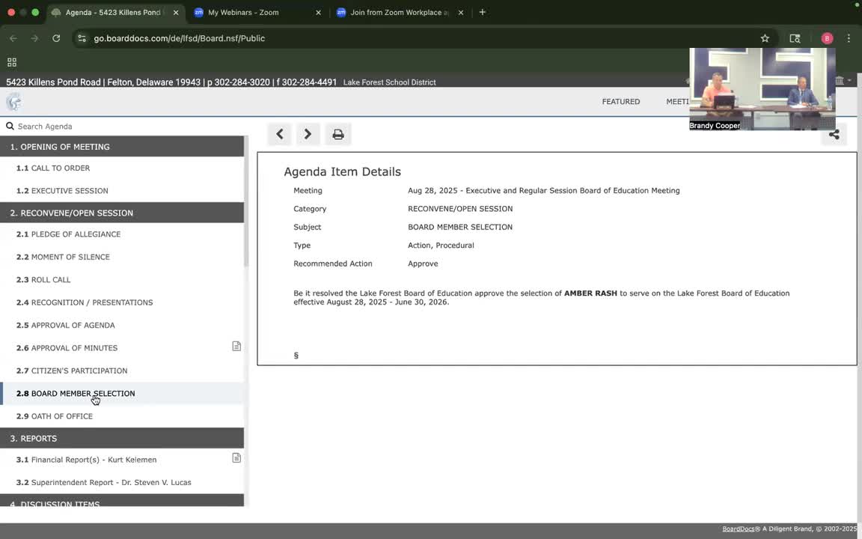Open the Featured tab
Viewport: 862px width, 539px height.
[620, 102]
